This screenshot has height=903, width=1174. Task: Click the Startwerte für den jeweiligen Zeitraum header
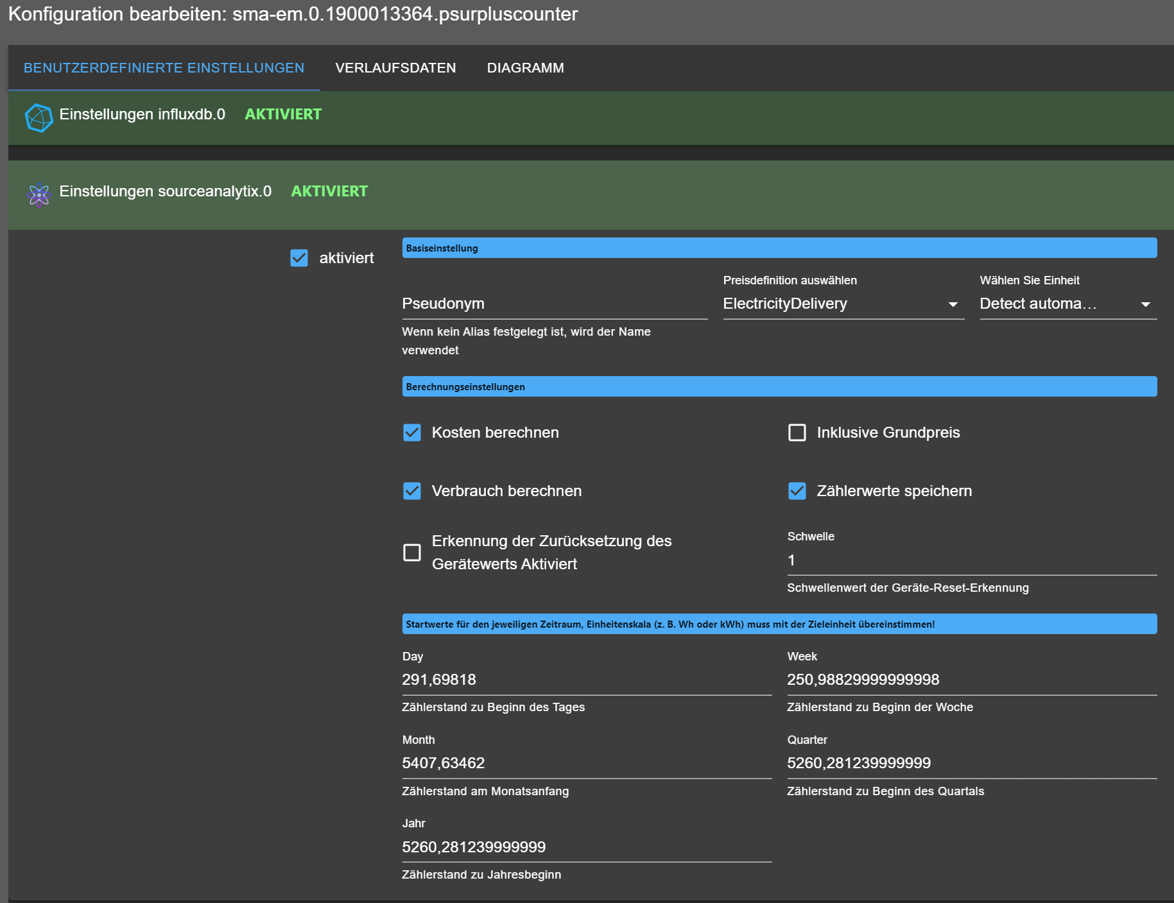tap(779, 624)
